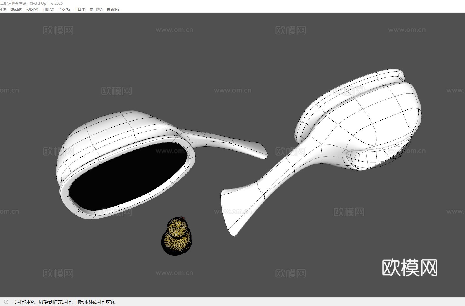Open the 工具(T) menu
The width and height of the screenshot is (465, 306).
80,9
